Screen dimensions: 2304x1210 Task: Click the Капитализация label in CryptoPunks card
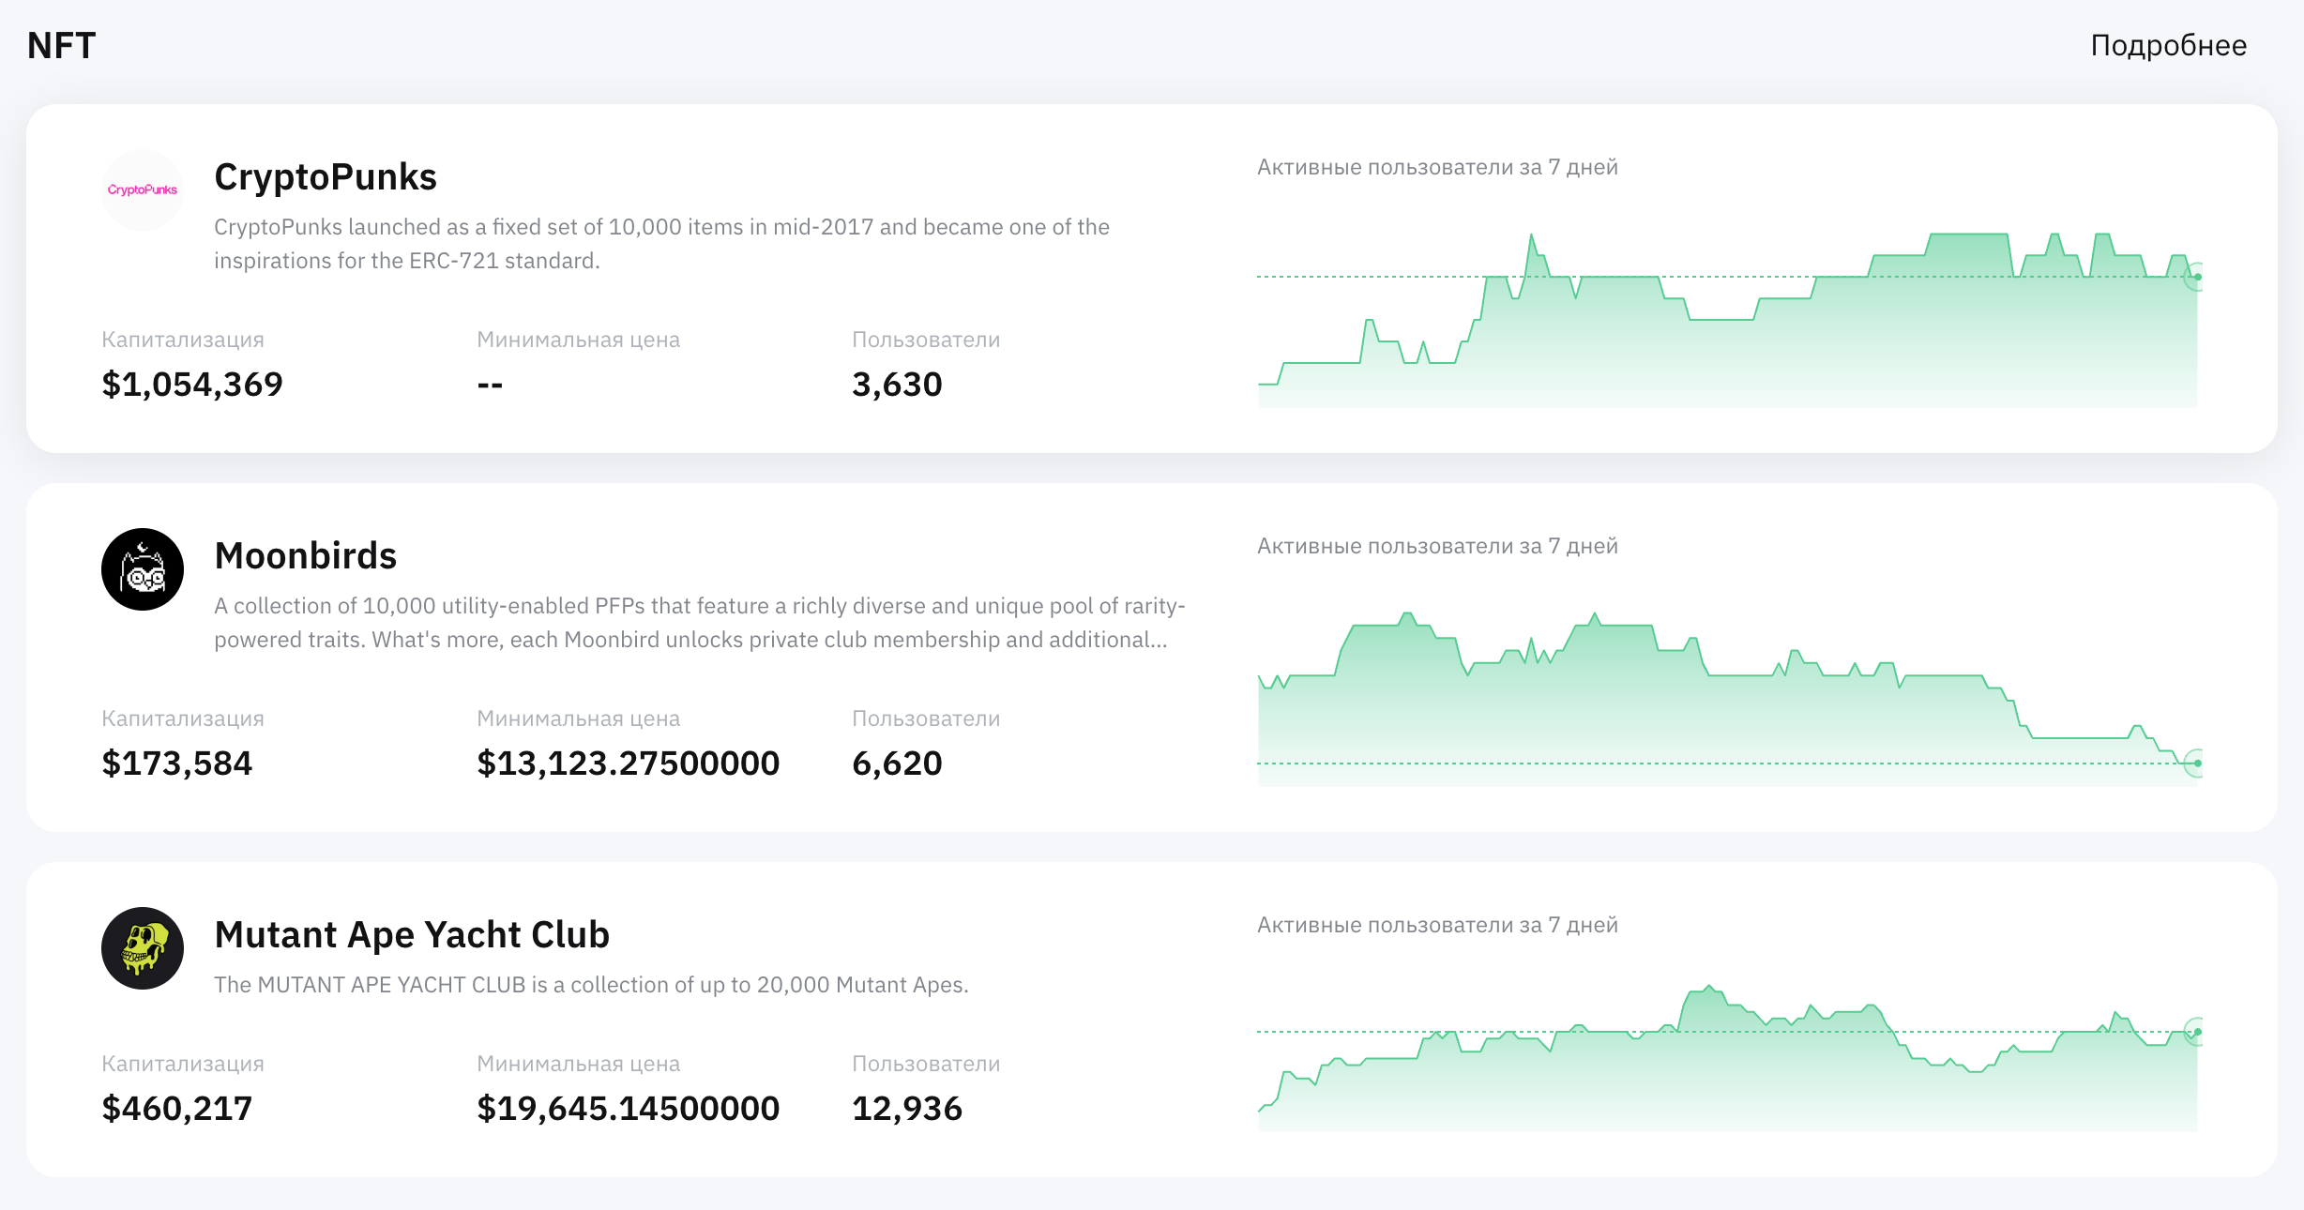click(x=183, y=340)
